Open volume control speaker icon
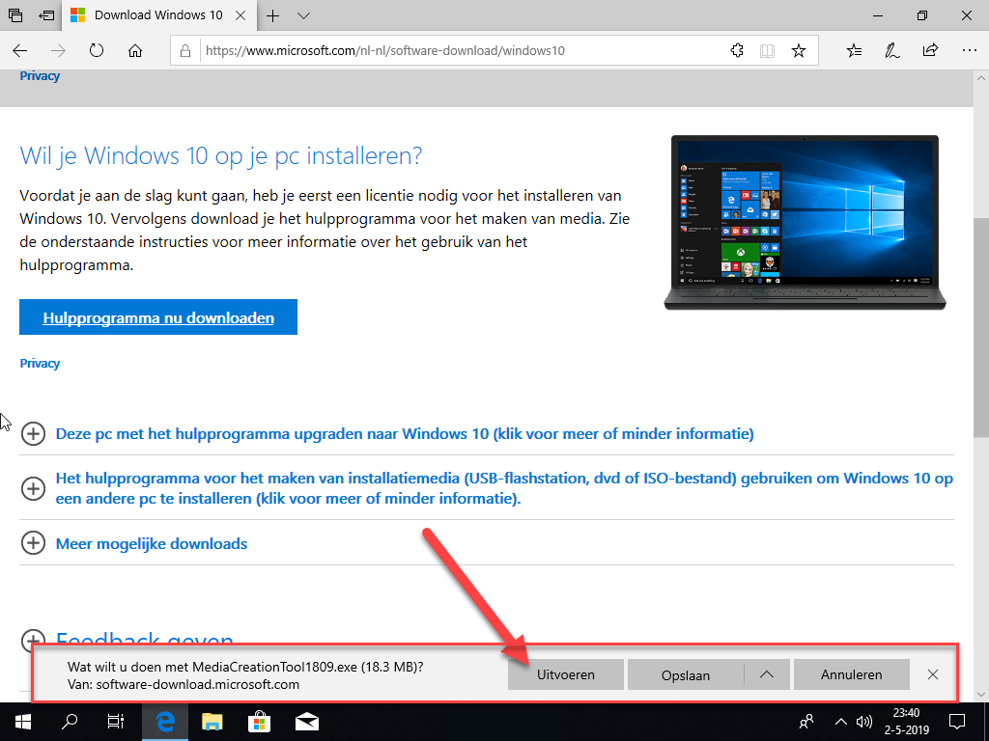Viewport: 989px width, 741px height. click(864, 722)
